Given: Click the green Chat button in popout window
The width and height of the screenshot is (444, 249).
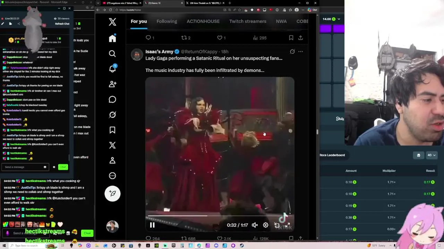Looking at the screenshot, I should click(63, 167).
